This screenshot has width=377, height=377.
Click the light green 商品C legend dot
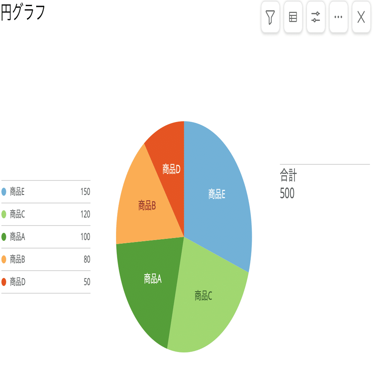tap(4, 214)
